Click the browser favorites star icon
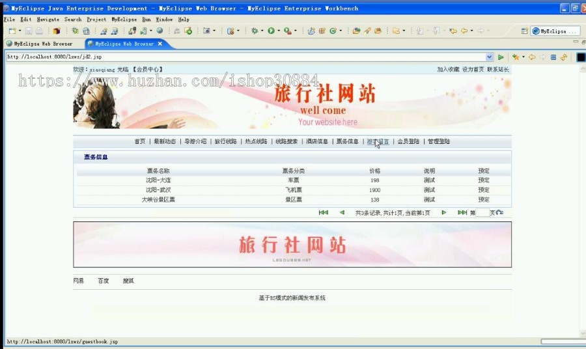The height and width of the screenshot is (349, 586). coord(516,57)
